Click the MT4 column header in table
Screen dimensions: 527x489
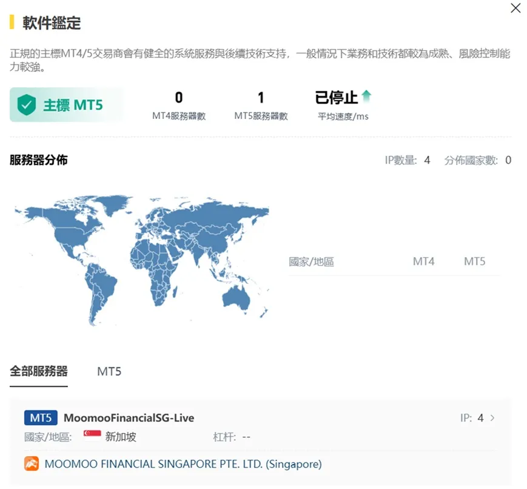[x=423, y=261]
